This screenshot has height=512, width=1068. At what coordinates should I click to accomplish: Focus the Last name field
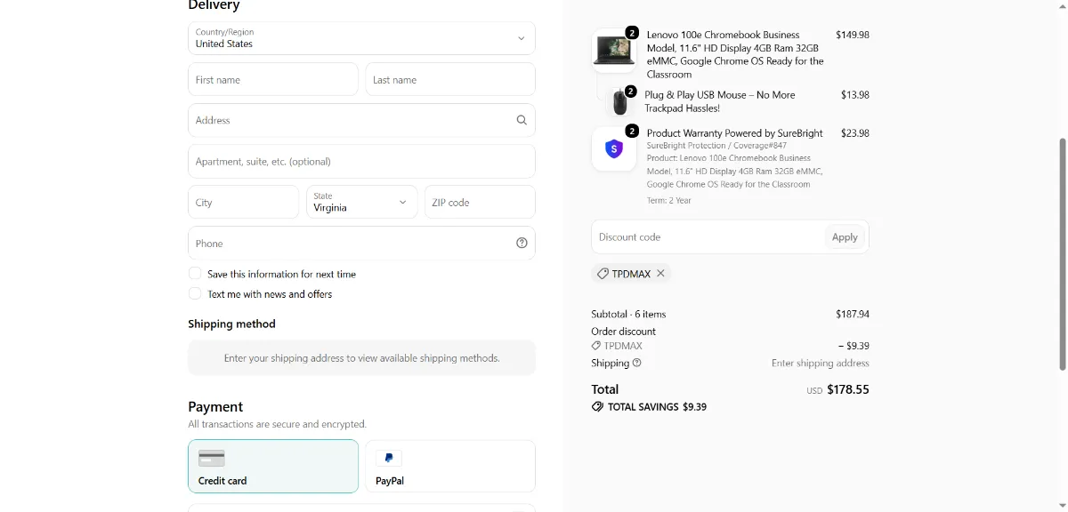[450, 79]
